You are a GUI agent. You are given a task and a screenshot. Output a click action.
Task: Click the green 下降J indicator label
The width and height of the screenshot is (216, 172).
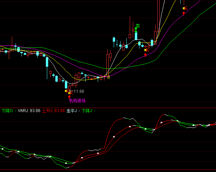88,111
